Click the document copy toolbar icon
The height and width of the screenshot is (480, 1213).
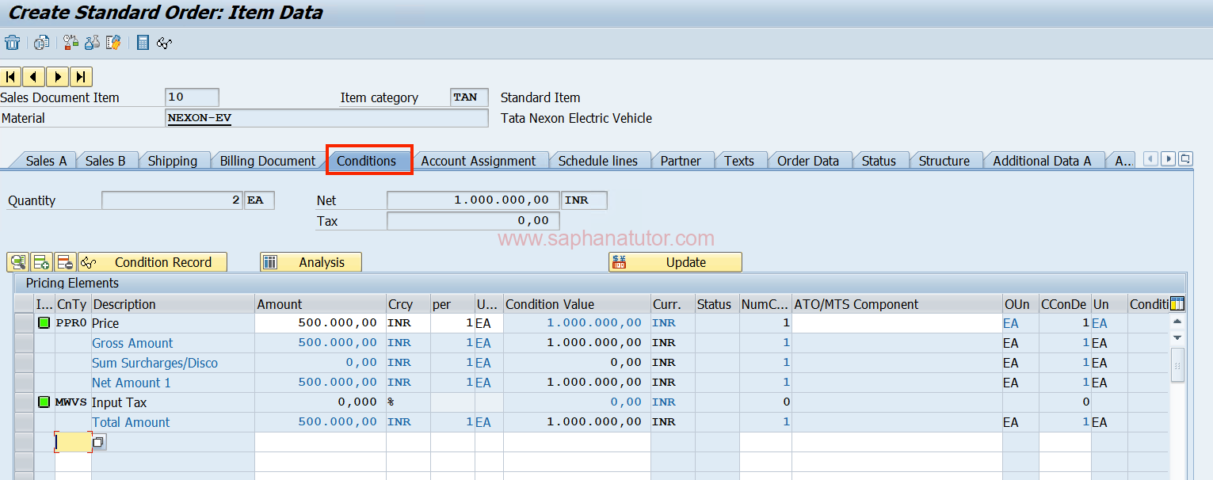point(41,43)
